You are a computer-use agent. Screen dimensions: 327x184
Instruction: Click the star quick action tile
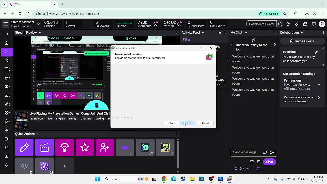tap(85, 147)
